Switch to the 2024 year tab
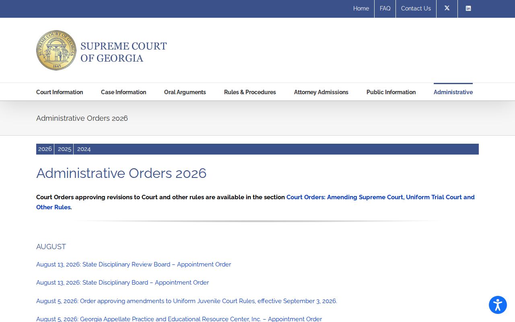 (x=84, y=149)
